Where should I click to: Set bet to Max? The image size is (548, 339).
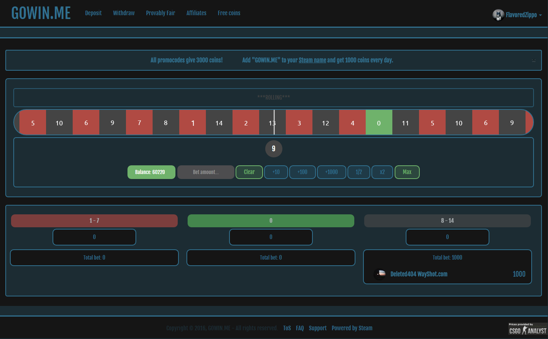coord(407,172)
